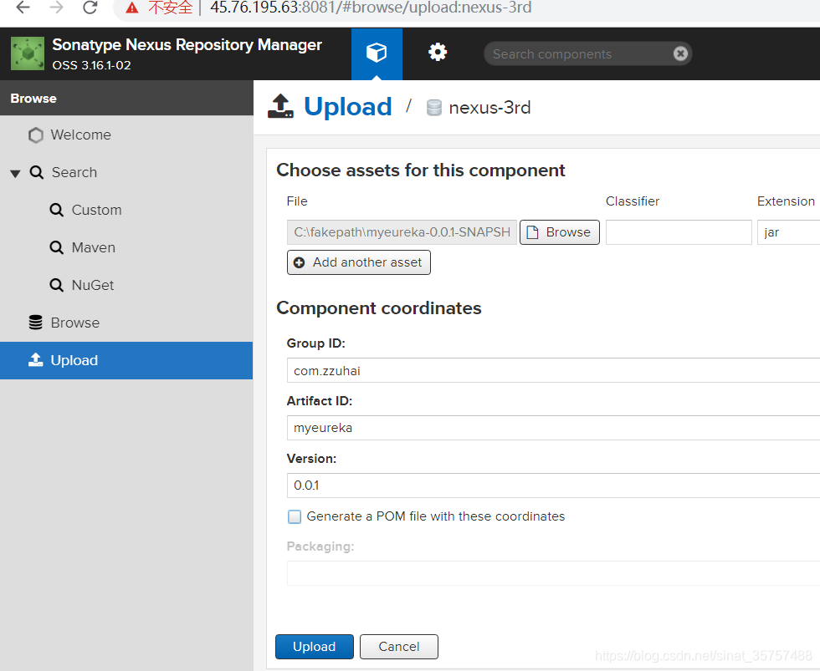Open Server administration gear icon

[438, 52]
